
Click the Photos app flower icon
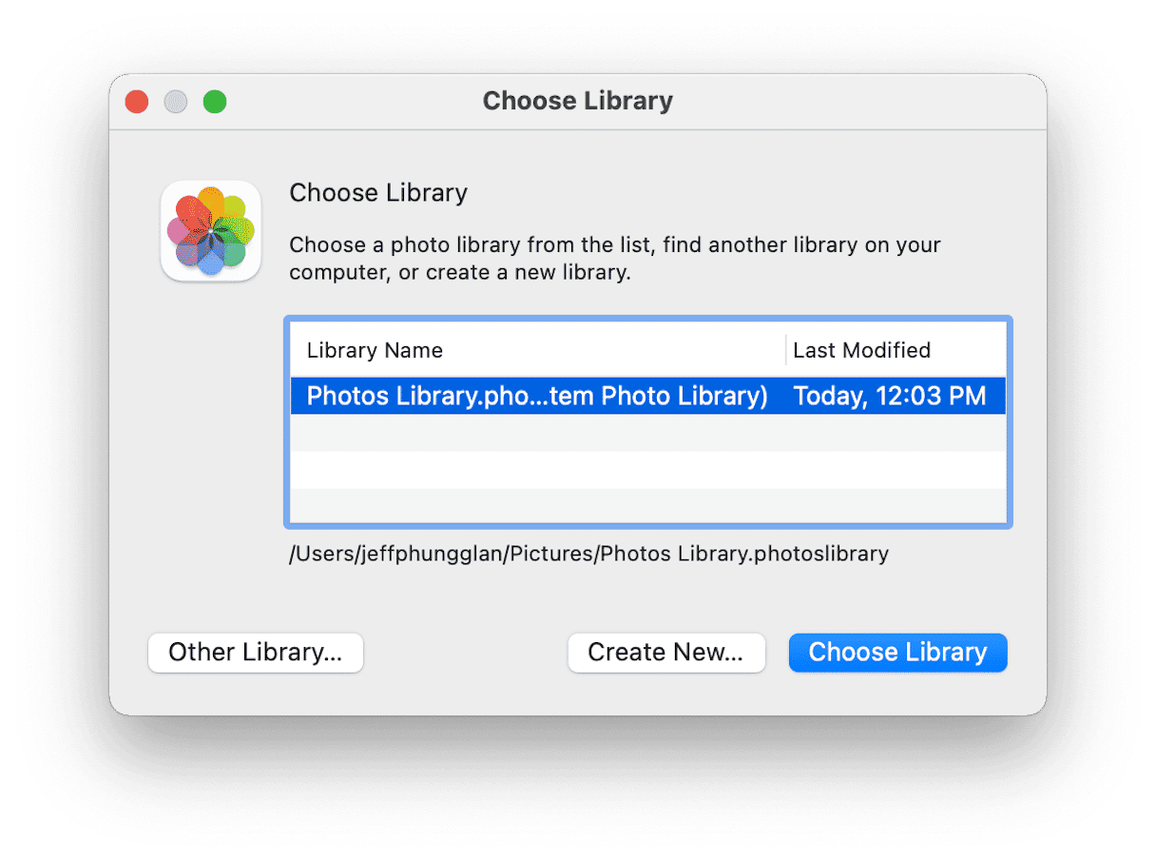tap(210, 231)
